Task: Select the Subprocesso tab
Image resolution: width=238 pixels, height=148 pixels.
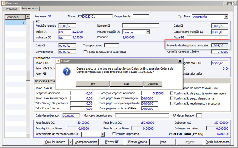Action: click(x=30, y=9)
